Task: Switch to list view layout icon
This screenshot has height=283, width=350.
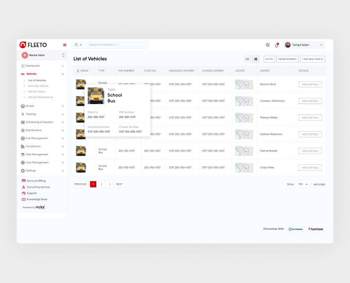Action: click(x=255, y=59)
